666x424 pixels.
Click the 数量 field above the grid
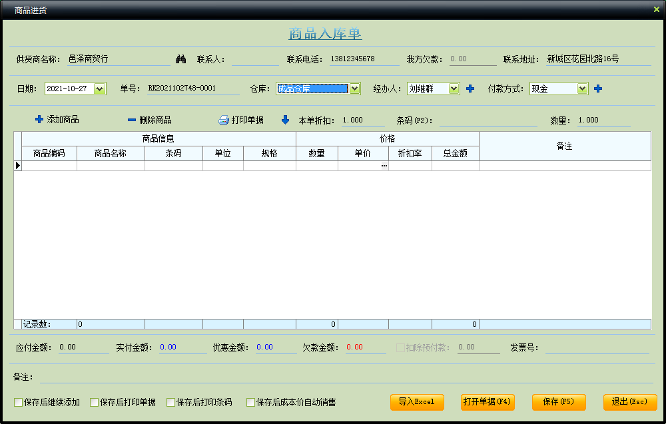pyautogui.click(x=604, y=120)
